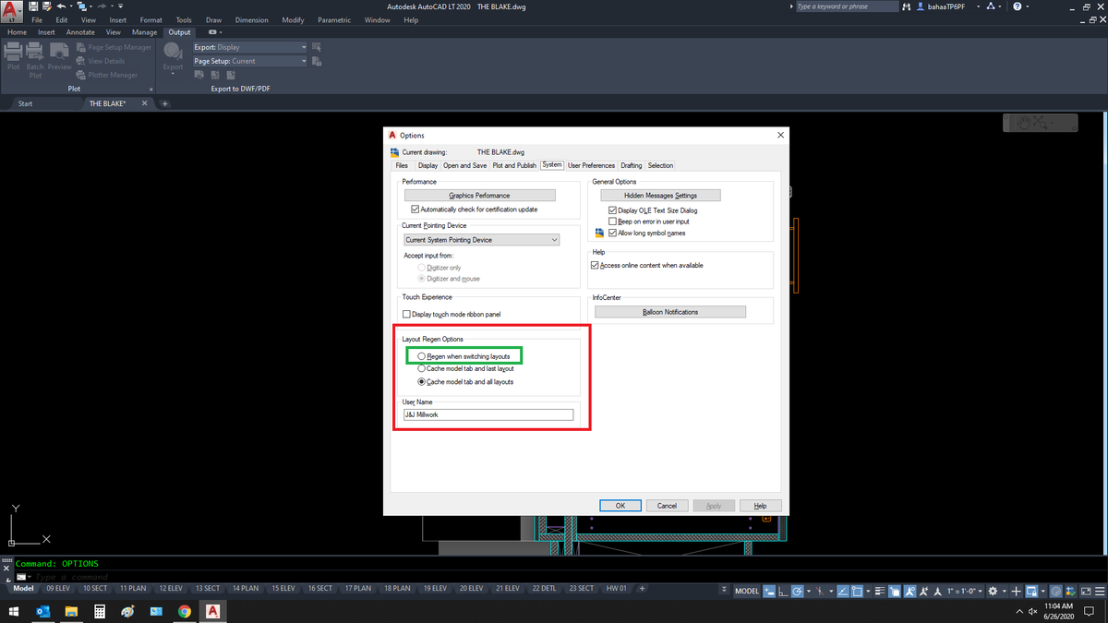Open Current System Pointing Device dropdown
The height and width of the screenshot is (623, 1108).
[x=481, y=240]
